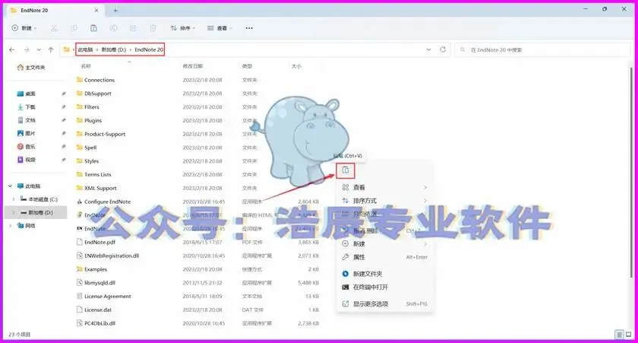This screenshot has width=638, height=343.
Task: Click the Cut scissors icon in toolbar
Action: coord(54,28)
